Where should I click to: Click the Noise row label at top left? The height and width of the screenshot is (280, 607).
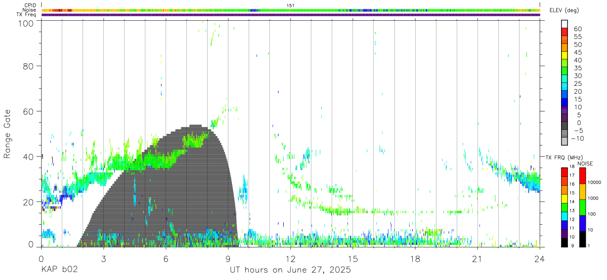click(30, 10)
